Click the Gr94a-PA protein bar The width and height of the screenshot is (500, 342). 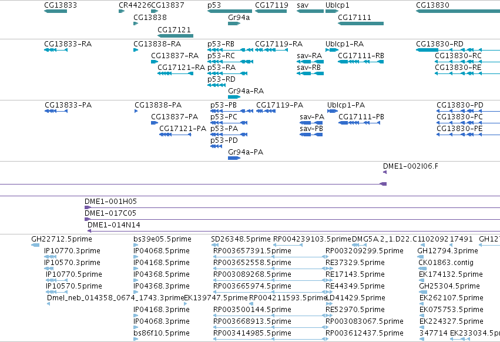click(234, 158)
